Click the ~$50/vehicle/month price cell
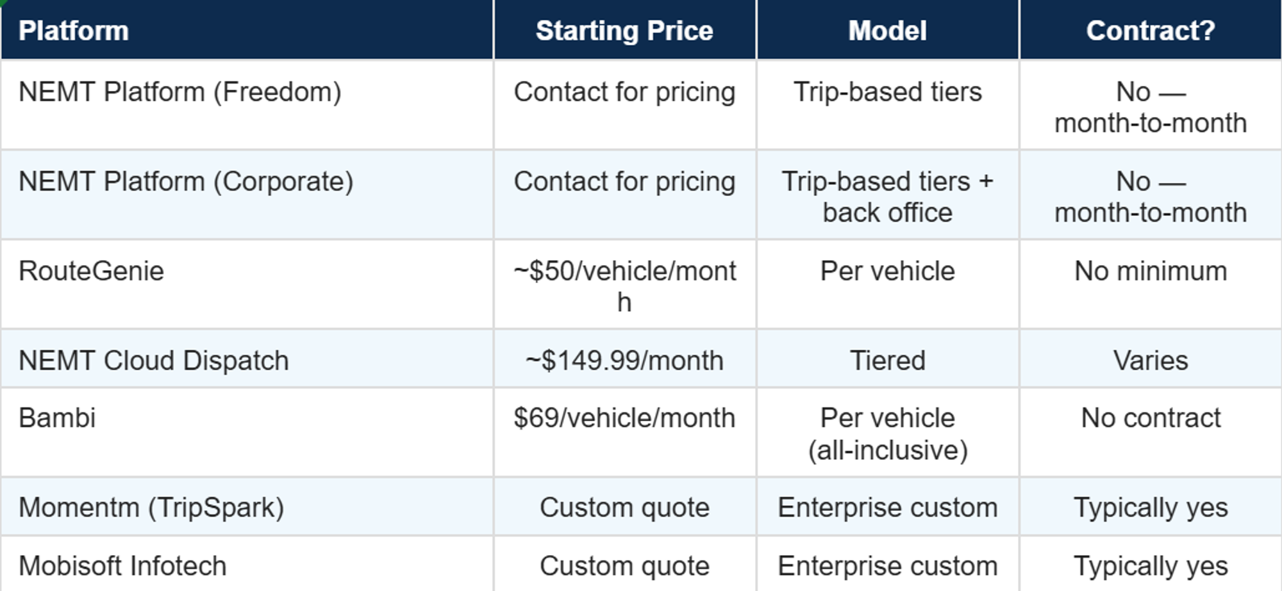This screenshot has width=1282, height=591. pyautogui.click(x=624, y=286)
